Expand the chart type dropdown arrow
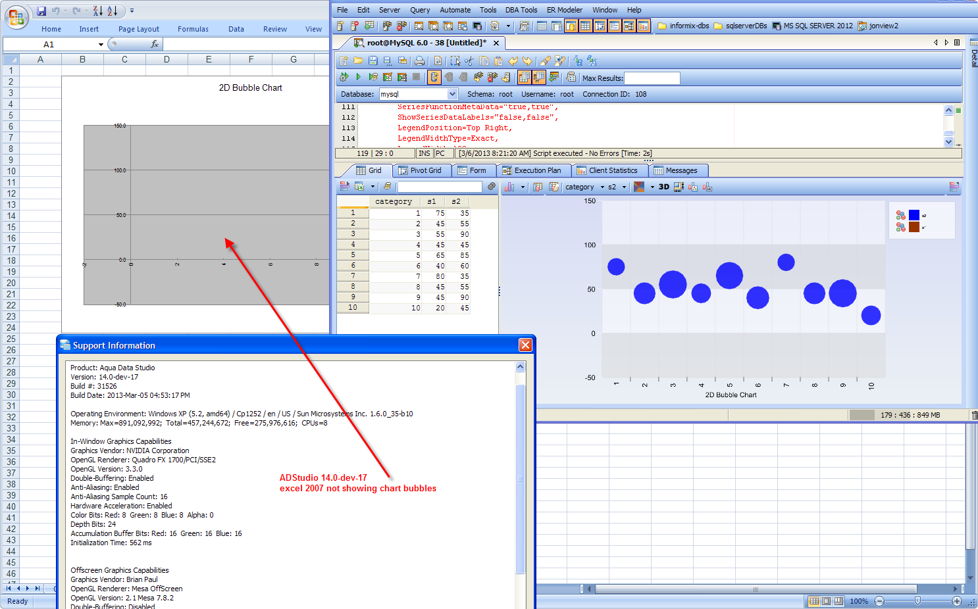The image size is (978, 609). click(x=523, y=187)
